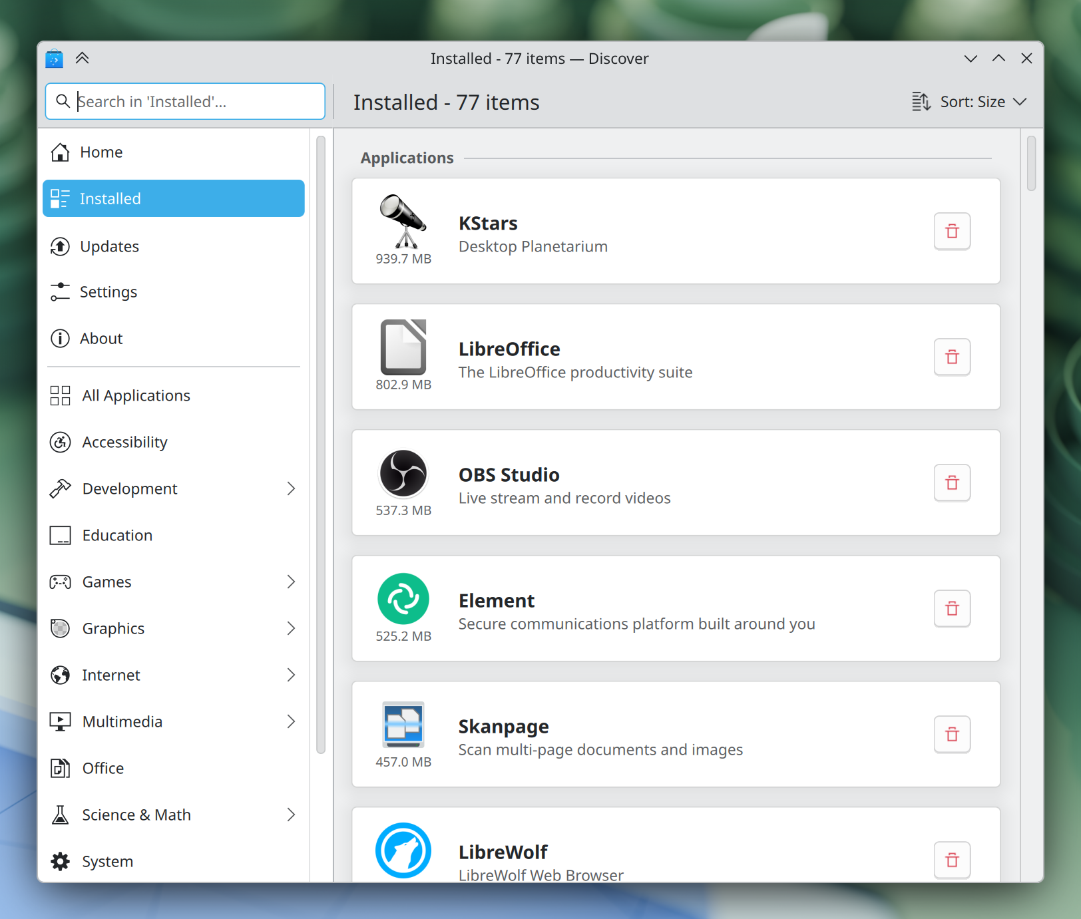Open the LibreWolf app entry title
This screenshot has width=1081, height=919.
point(503,852)
